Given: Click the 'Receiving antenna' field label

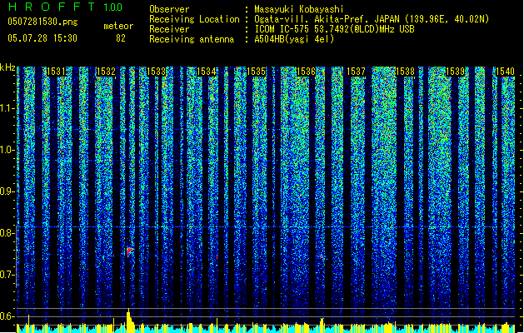Looking at the screenshot, I should coord(192,39).
